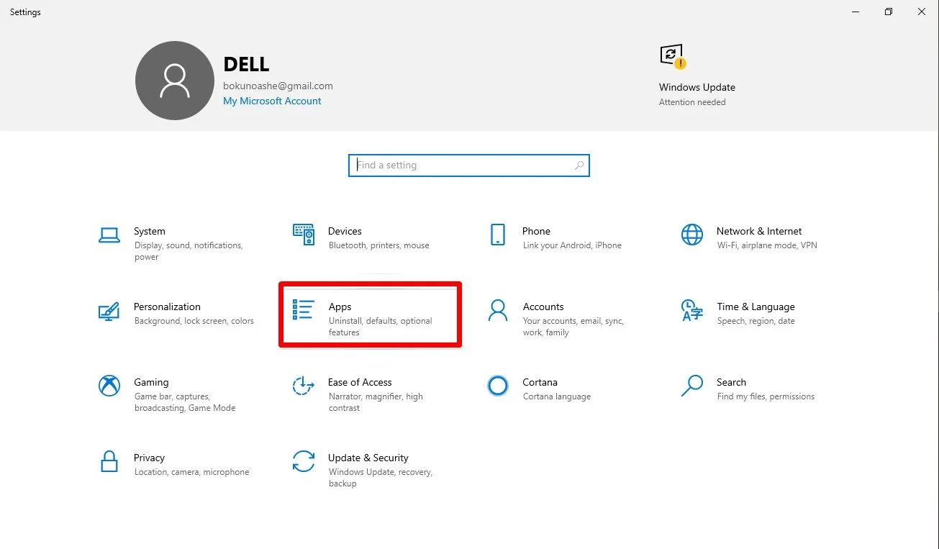This screenshot has width=939, height=549.
Task: Click the Windows Update attention needed label
Action: point(692,102)
